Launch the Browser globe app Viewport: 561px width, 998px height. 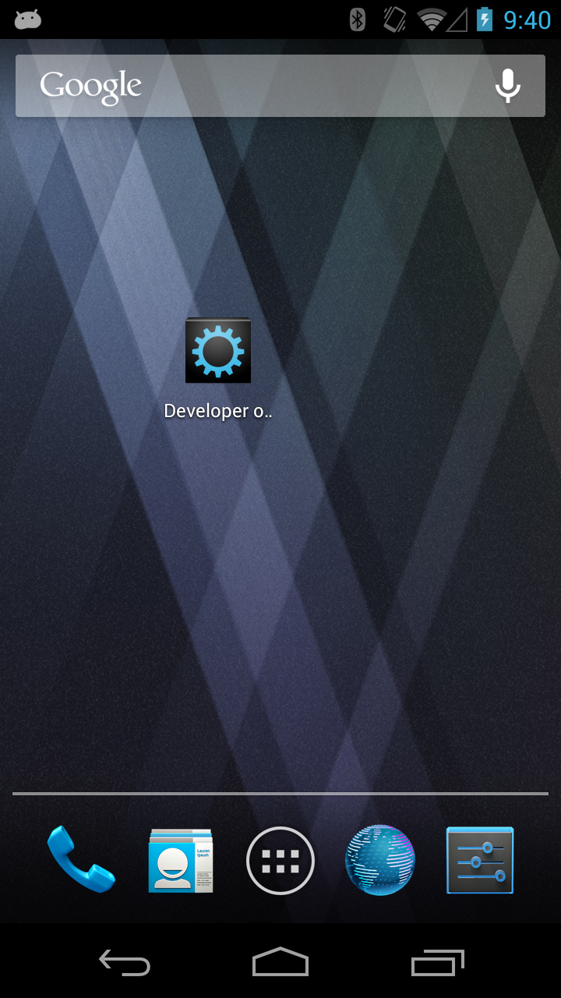tap(380, 860)
